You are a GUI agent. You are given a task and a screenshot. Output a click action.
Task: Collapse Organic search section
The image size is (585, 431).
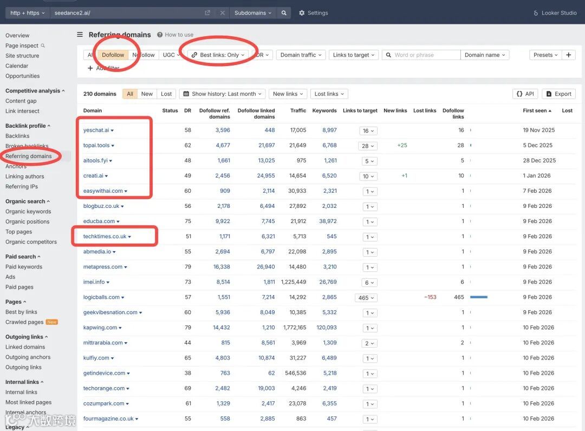(28, 201)
